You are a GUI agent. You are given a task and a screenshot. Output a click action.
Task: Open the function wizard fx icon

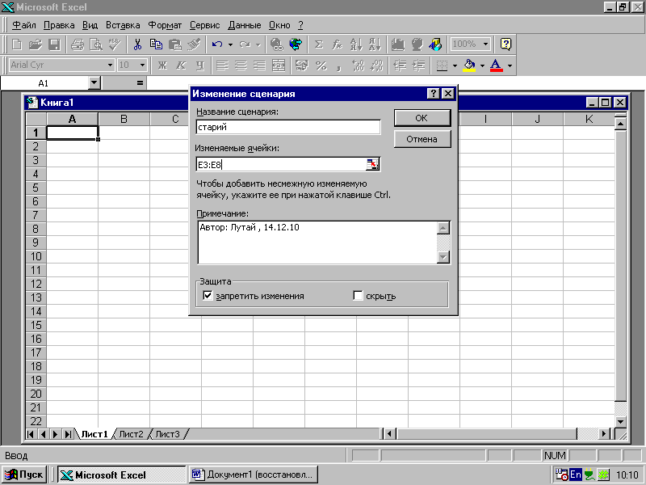pyautogui.click(x=337, y=44)
